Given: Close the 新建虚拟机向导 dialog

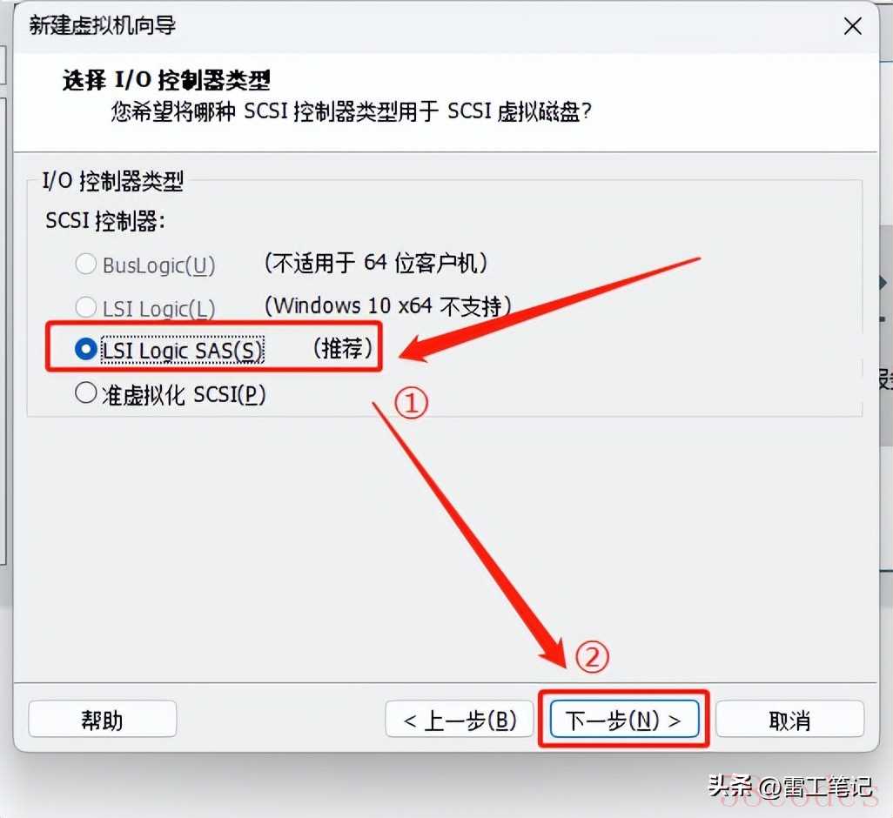Looking at the screenshot, I should 853,26.
